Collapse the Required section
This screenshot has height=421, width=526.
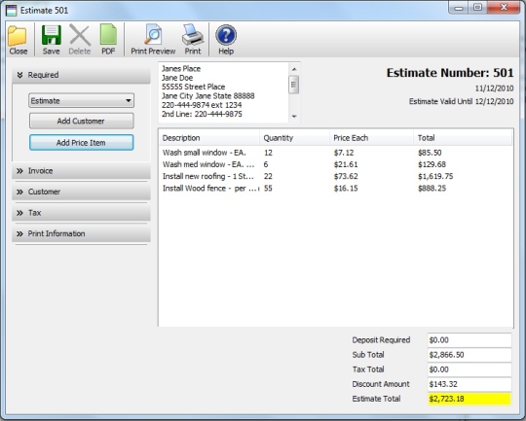(81, 75)
